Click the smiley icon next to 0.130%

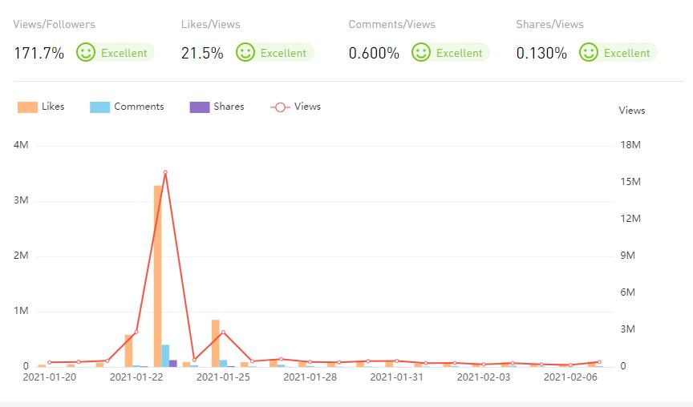(x=589, y=53)
